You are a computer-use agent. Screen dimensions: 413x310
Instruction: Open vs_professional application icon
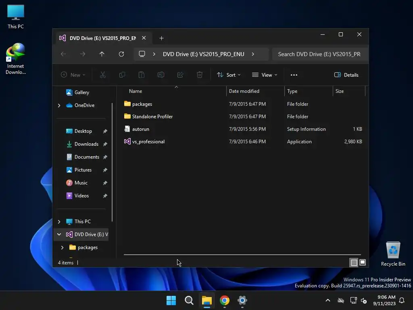[127, 142]
